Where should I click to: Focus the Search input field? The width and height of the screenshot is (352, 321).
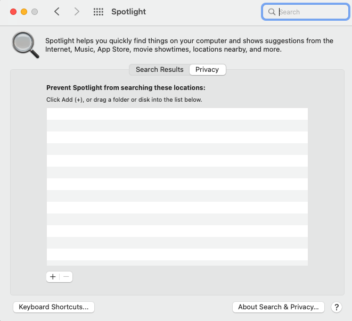coord(305,12)
